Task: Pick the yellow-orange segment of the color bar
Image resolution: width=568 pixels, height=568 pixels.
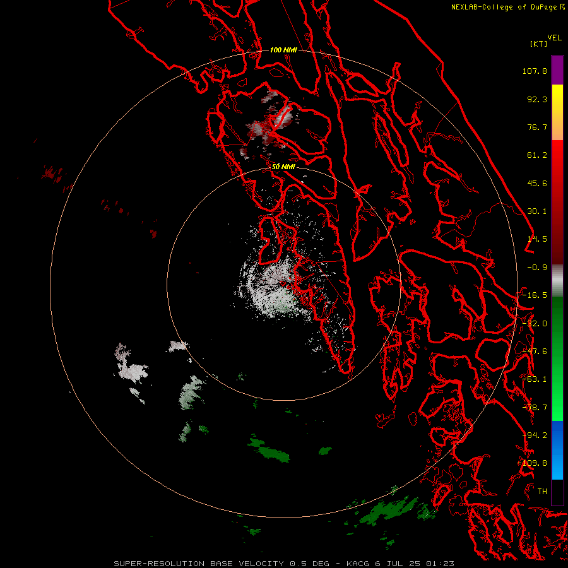Action: point(557,112)
